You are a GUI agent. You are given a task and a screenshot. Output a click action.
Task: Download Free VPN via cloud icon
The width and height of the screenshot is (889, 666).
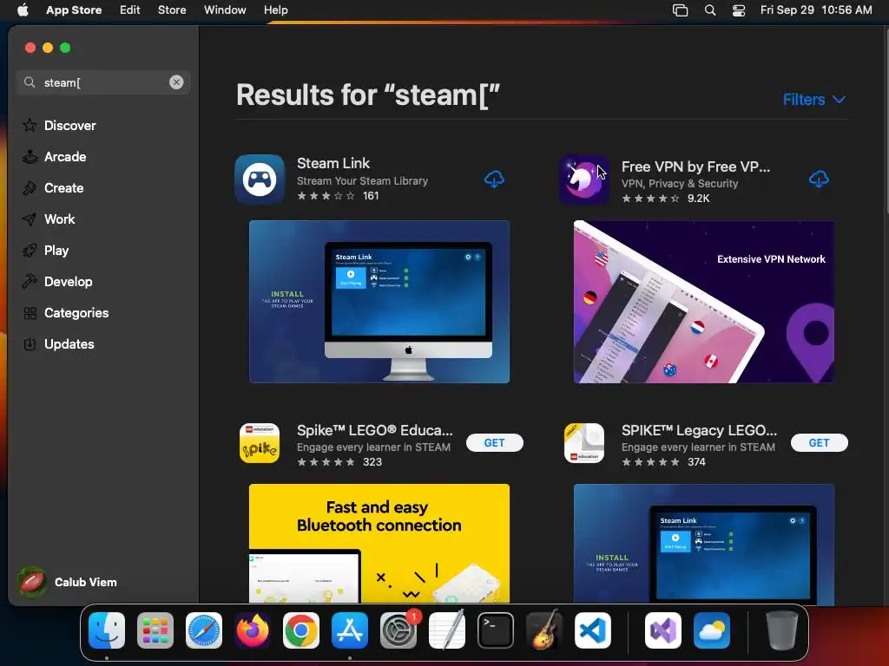coord(819,179)
